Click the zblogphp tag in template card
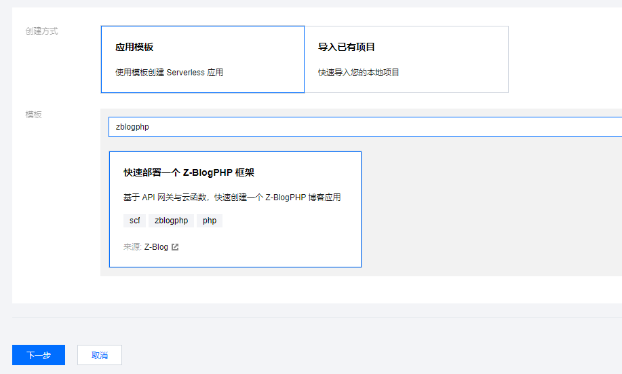 point(172,221)
